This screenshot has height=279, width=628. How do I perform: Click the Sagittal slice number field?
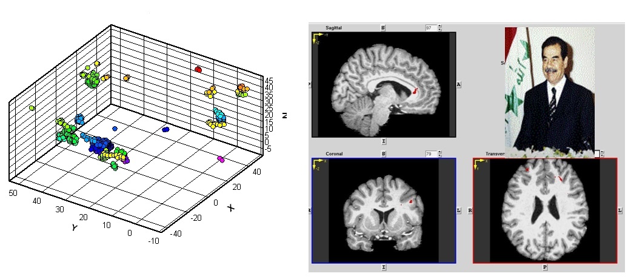[430, 28]
